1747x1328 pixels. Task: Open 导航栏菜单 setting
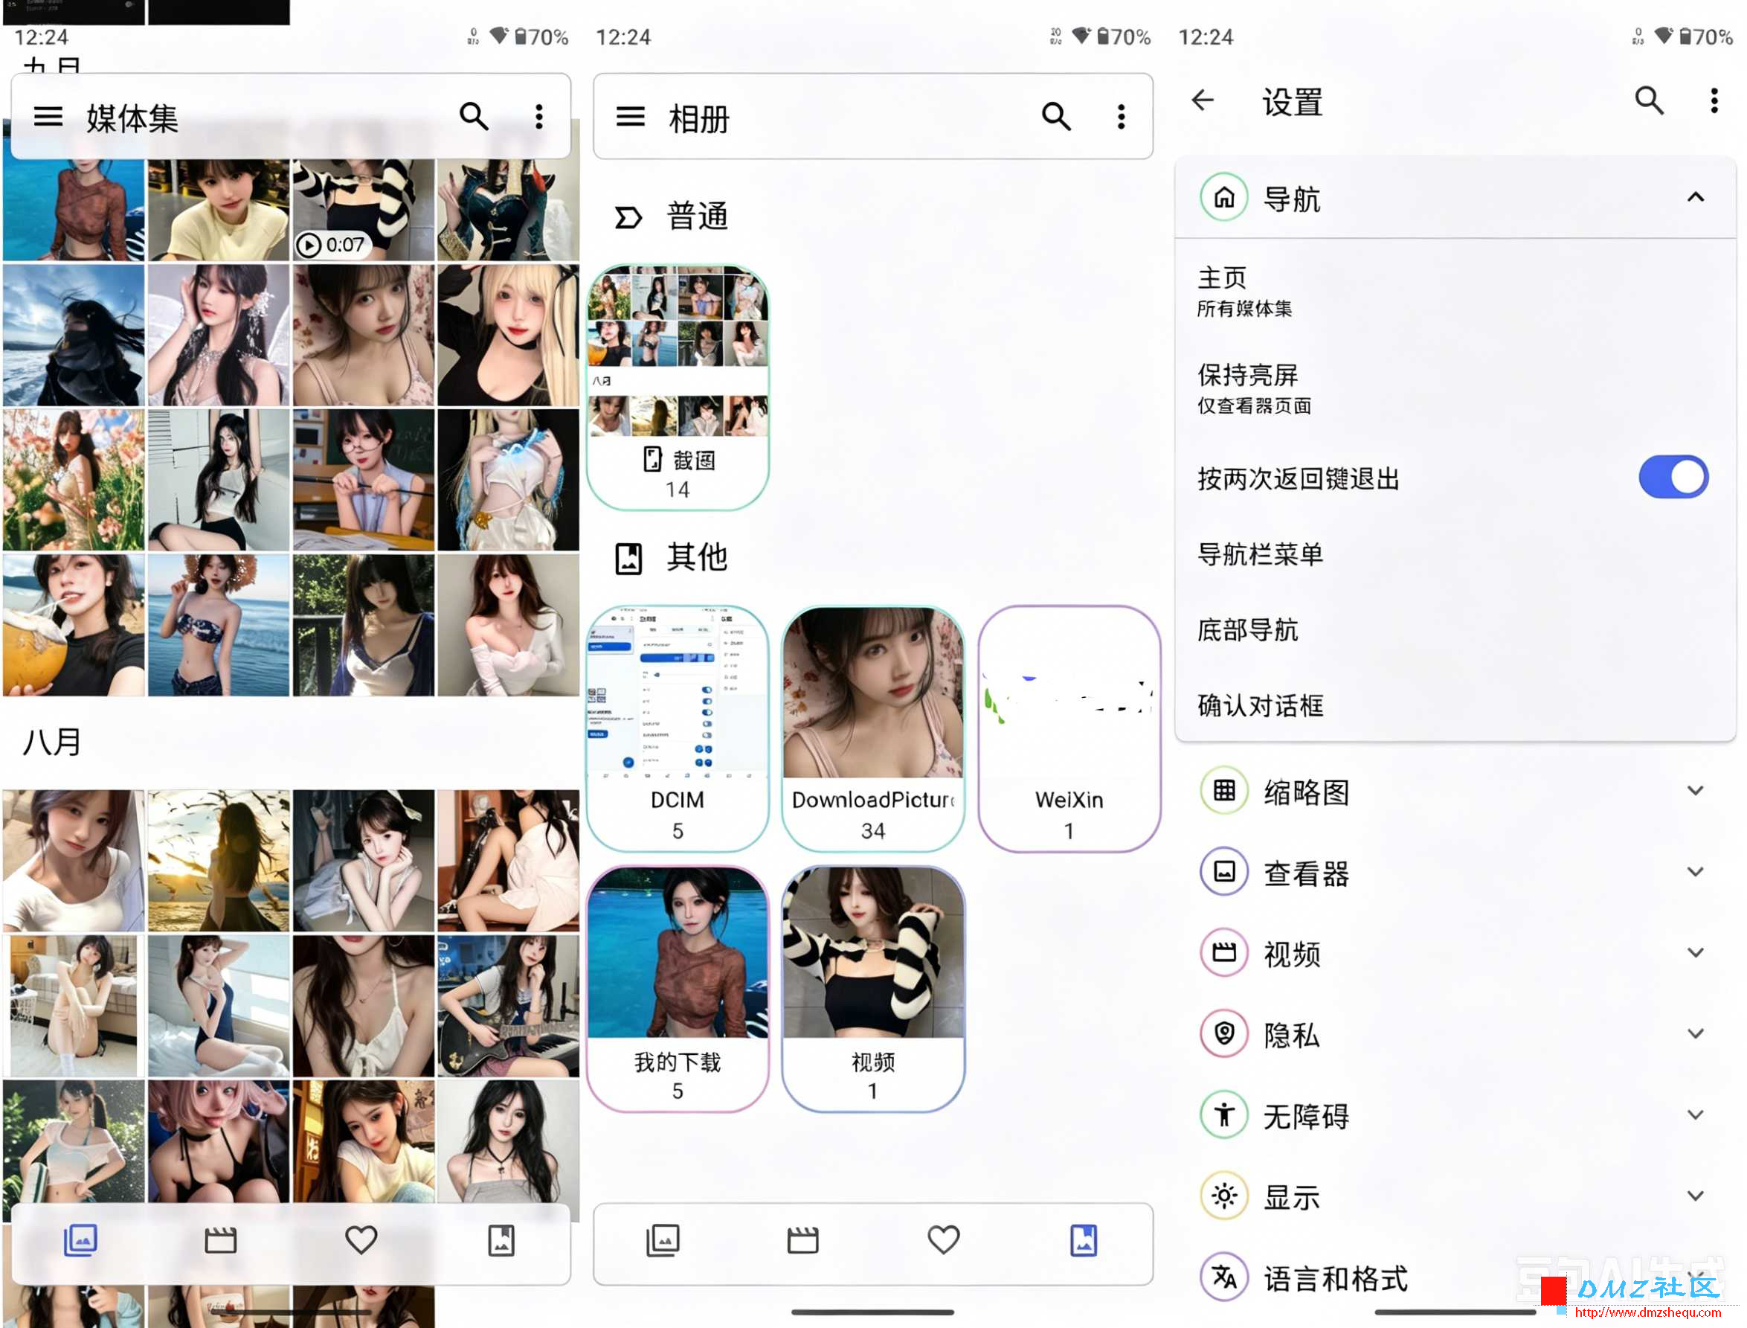tap(1454, 554)
